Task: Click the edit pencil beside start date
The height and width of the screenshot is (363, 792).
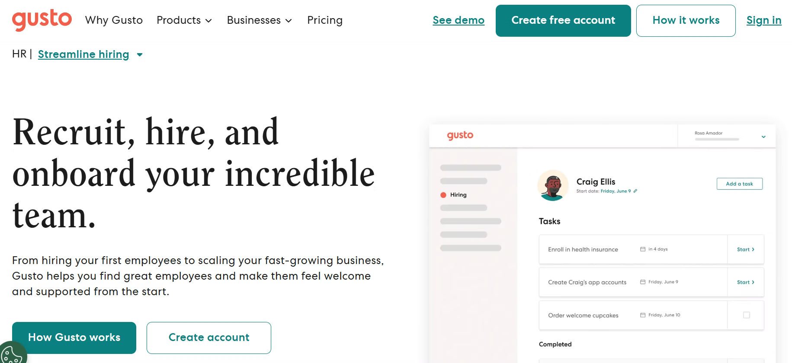Action: (635, 191)
